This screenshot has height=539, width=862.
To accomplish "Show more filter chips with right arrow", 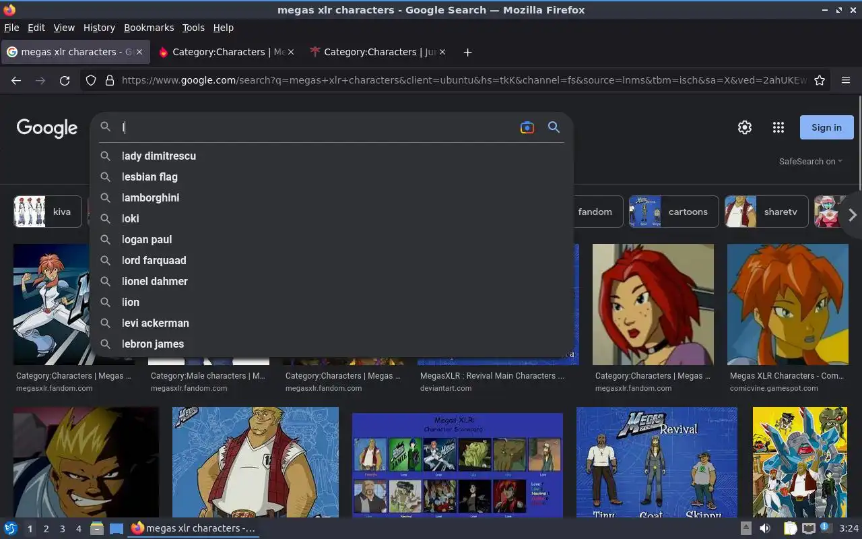I will coord(852,215).
